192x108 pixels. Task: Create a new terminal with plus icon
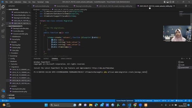pyautogui.click(x=182, y=58)
